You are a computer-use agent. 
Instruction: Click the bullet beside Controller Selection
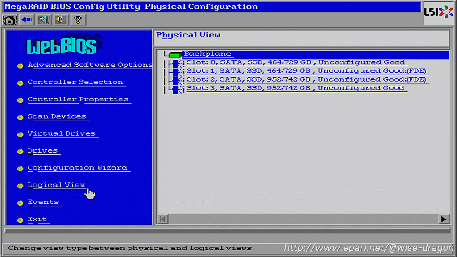(20, 83)
